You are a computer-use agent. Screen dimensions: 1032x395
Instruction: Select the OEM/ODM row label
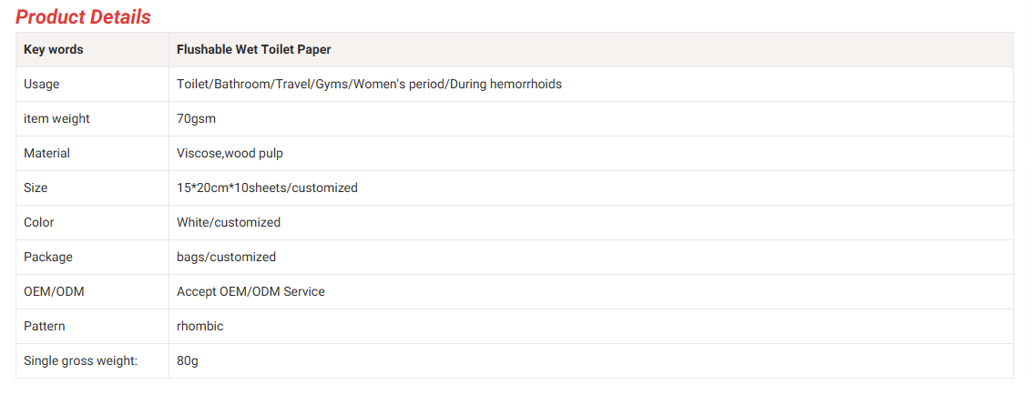click(54, 292)
